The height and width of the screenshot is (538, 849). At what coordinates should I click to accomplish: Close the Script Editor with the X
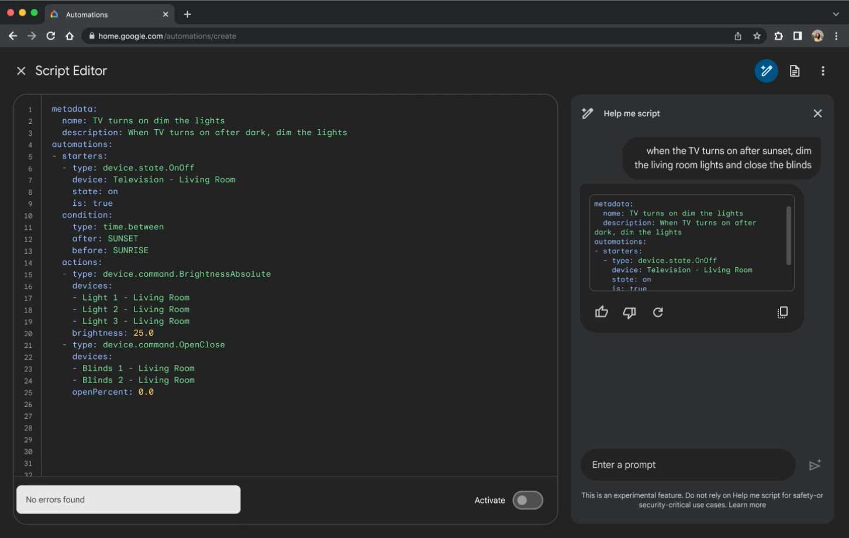[21, 71]
